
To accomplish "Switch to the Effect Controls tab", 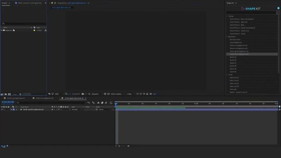I will (29, 3).
